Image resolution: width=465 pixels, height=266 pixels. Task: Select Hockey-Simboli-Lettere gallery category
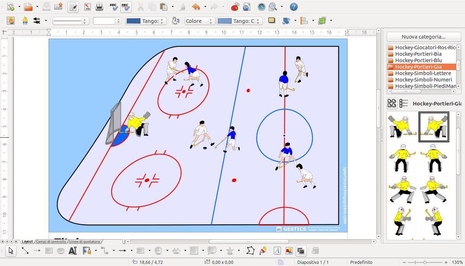423,73
